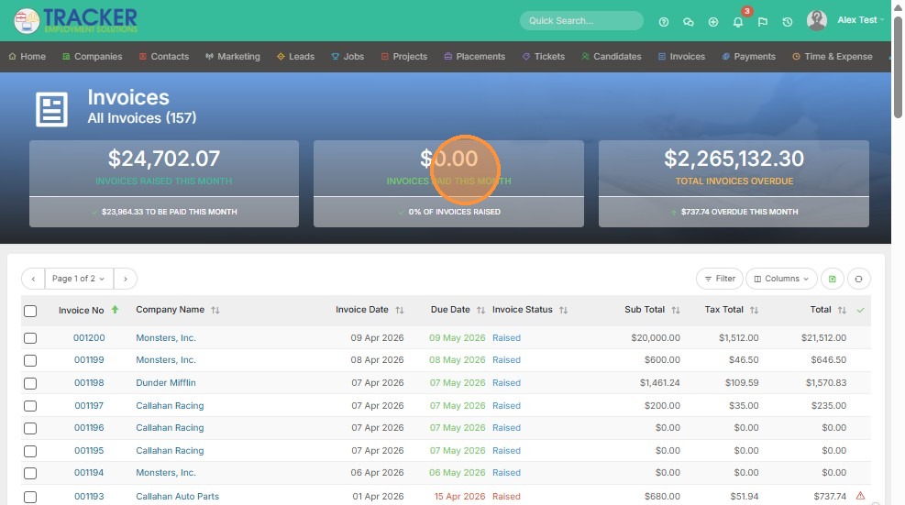Click in the Quick Search field
Image resolution: width=905 pixels, height=505 pixels.
(581, 21)
